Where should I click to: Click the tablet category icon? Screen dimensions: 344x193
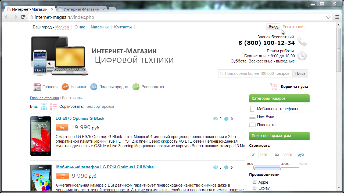(x=252, y=125)
